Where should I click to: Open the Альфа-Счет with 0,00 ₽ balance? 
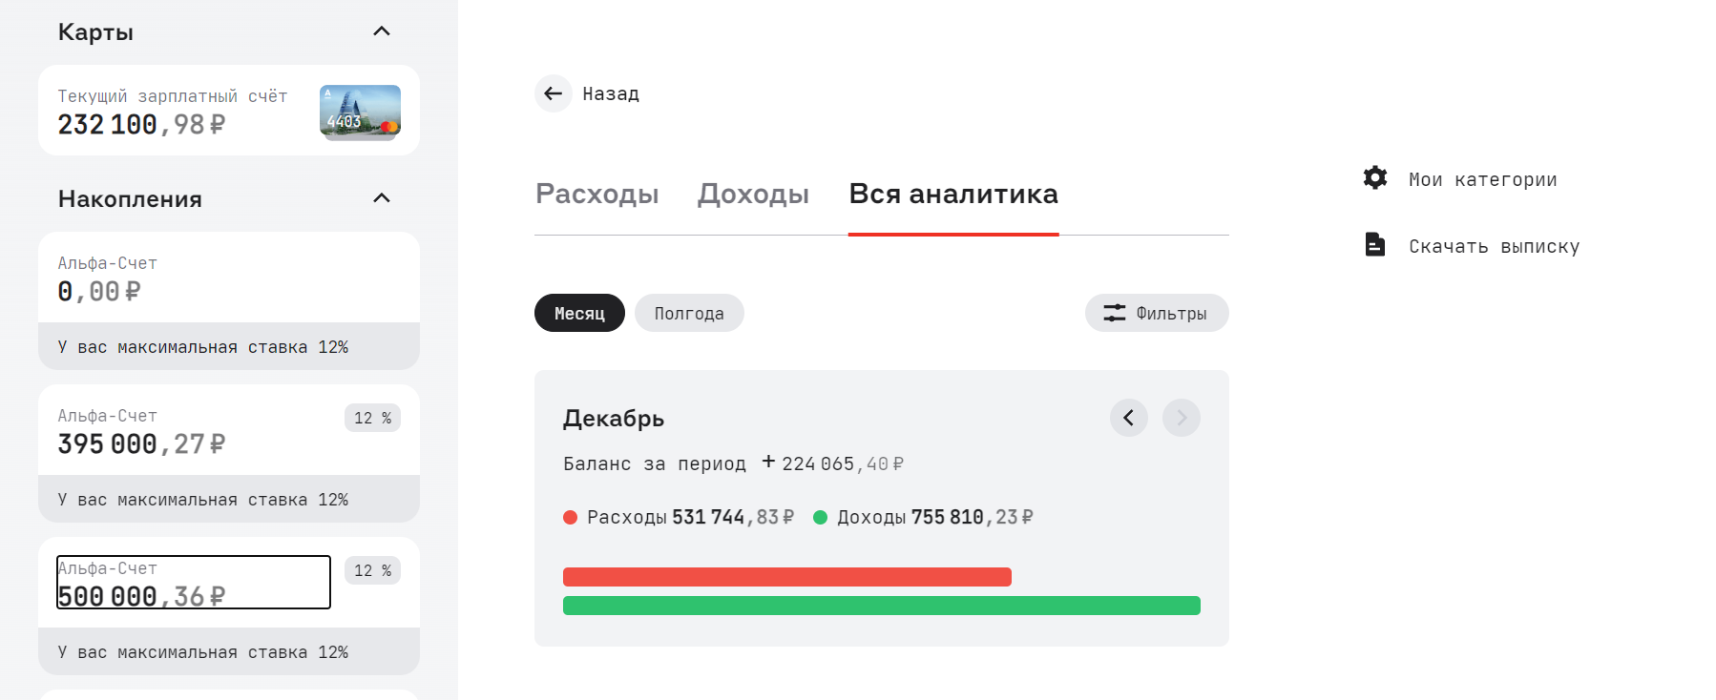click(x=229, y=278)
